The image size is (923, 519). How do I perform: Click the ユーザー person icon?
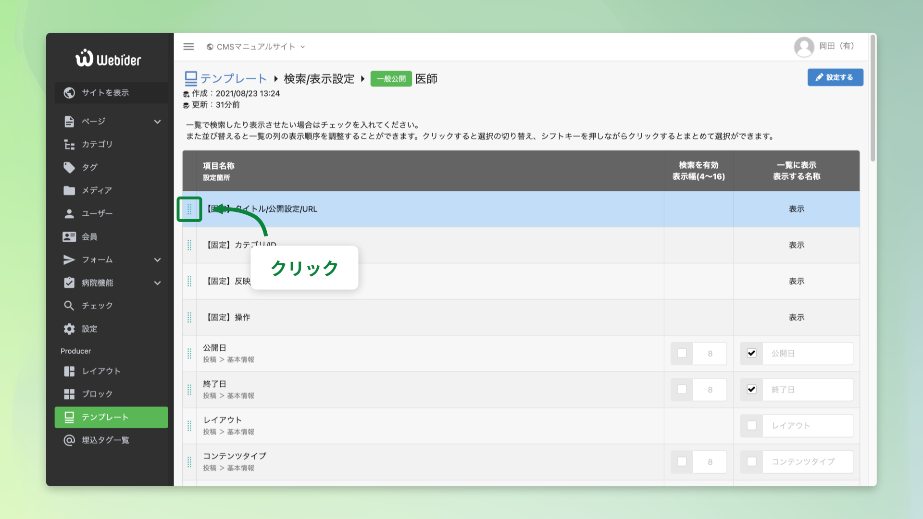(x=69, y=213)
